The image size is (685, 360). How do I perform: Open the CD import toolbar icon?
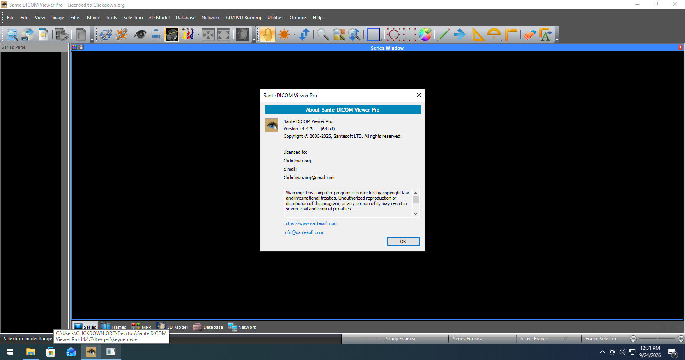[28, 34]
